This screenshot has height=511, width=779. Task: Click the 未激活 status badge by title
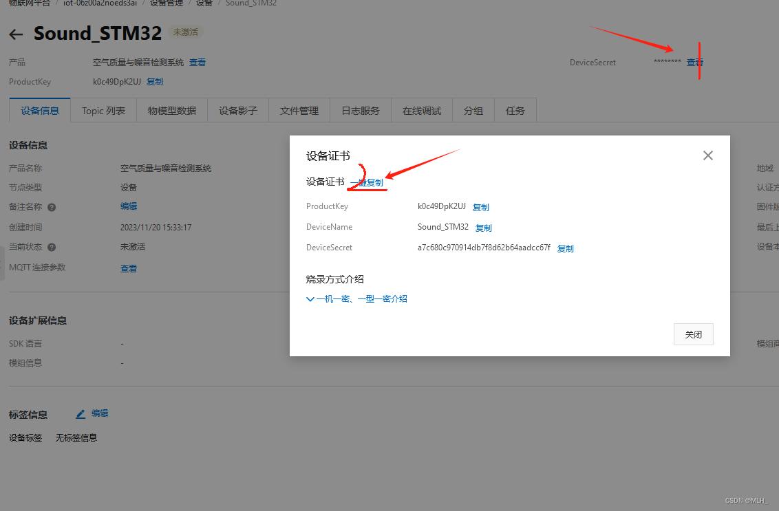(x=185, y=32)
